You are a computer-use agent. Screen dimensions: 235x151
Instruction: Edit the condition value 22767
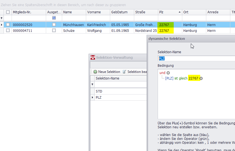193,78
